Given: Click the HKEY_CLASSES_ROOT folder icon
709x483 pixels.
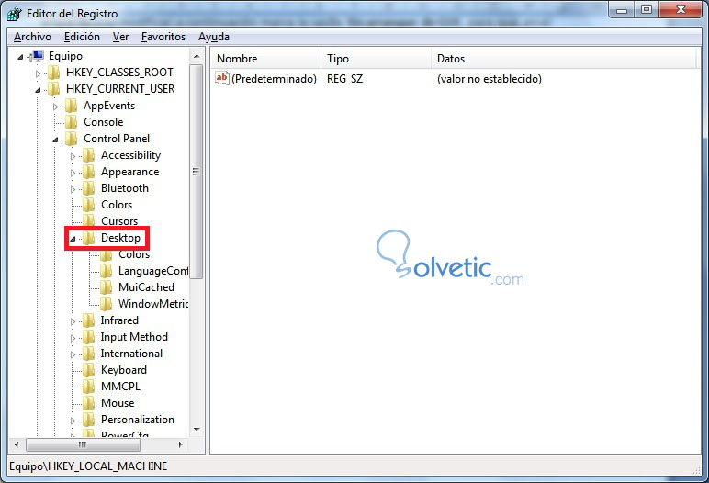Looking at the screenshot, I should tap(54, 73).
